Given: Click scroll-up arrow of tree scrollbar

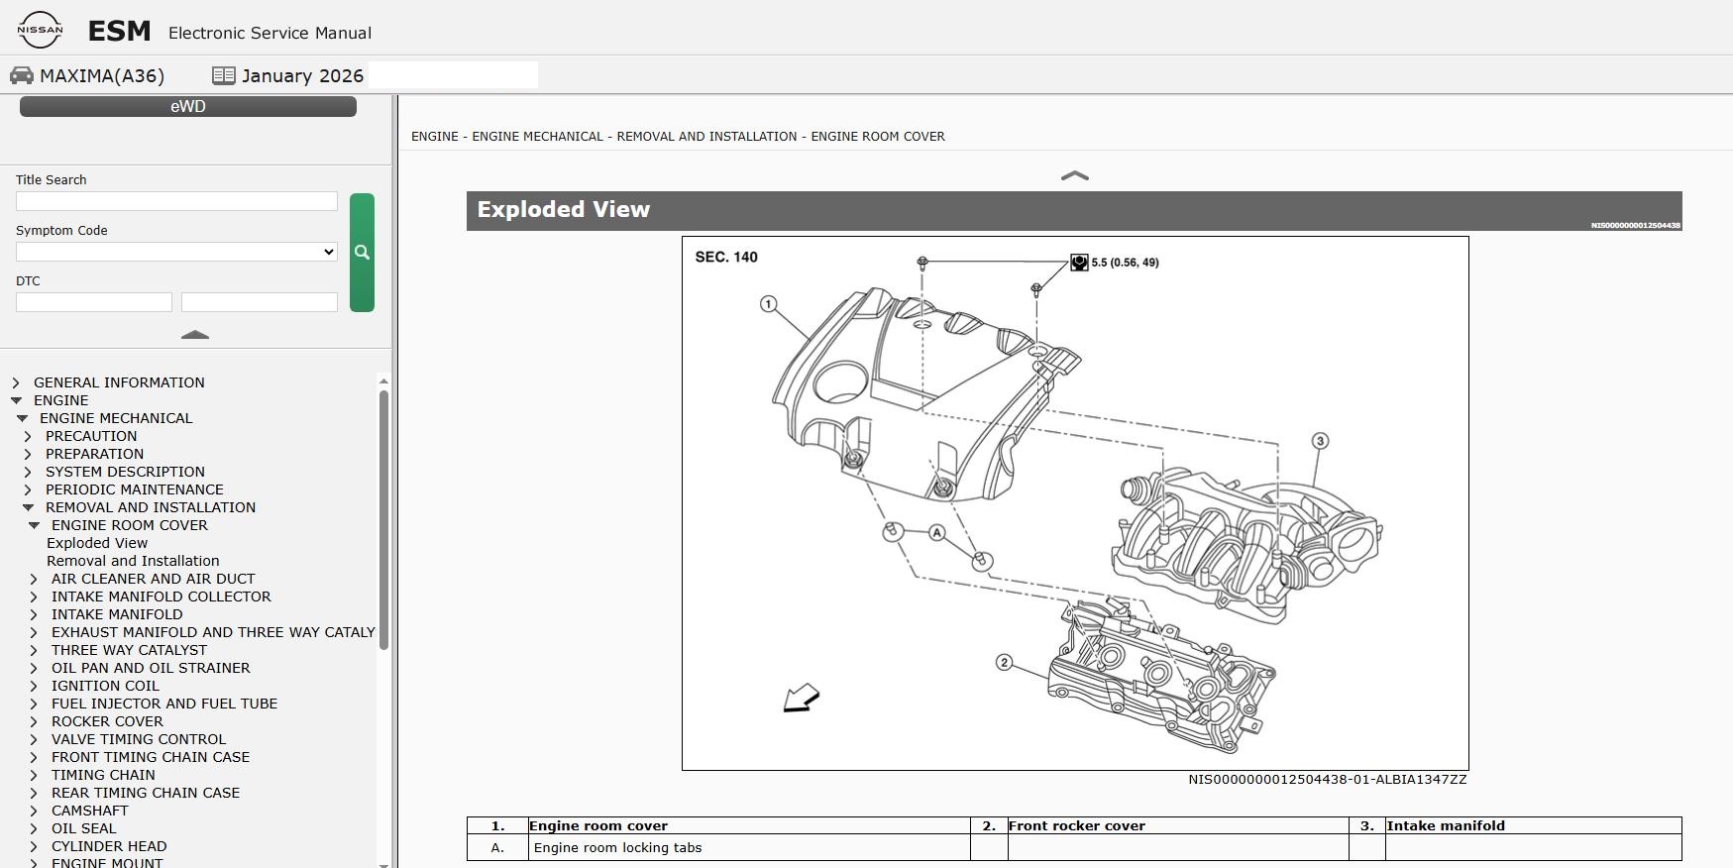Looking at the screenshot, I should tap(383, 380).
